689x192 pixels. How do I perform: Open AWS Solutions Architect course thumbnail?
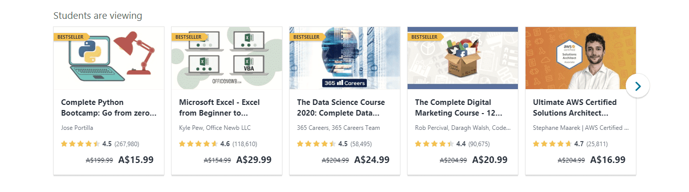point(581,58)
